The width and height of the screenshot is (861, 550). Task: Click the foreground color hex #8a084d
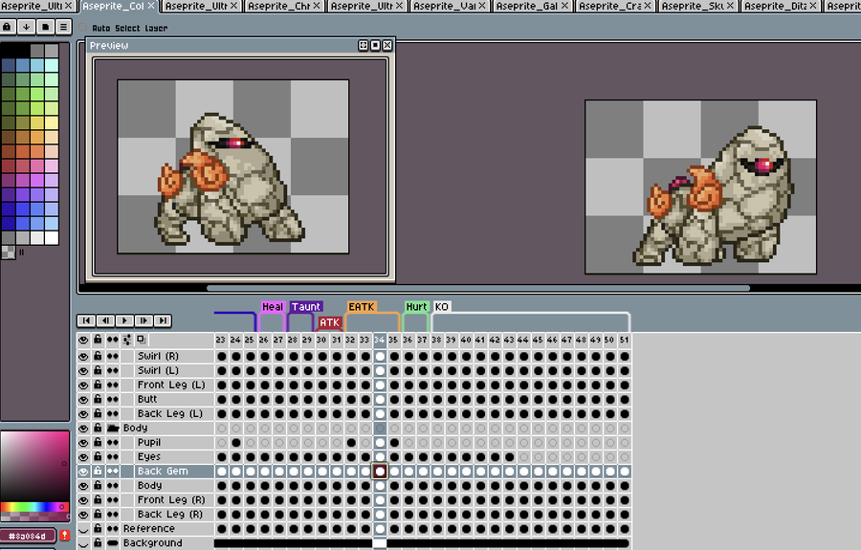coord(28,536)
